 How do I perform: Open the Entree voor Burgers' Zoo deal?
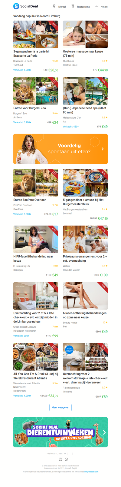30,108
